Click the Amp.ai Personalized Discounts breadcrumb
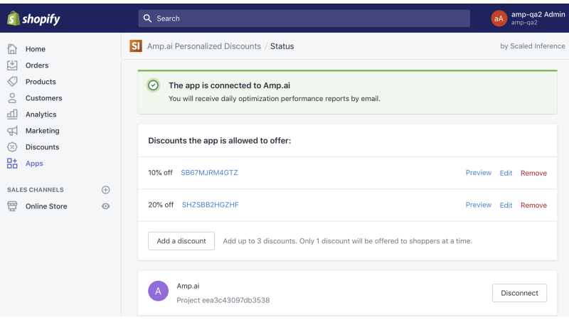 click(204, 46)
